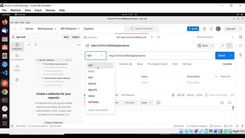The image size is (245, 138).
Task: Toggle the wrap lines icon in response
Action: [158, 103]
